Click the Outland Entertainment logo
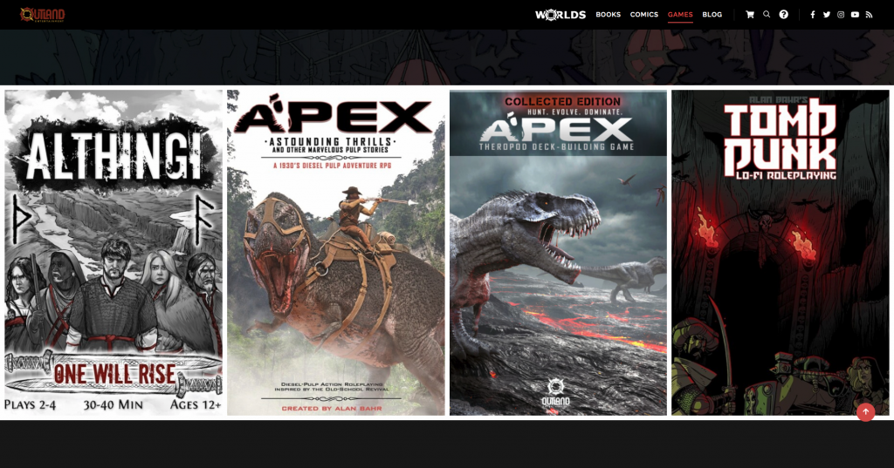 point(42,15)
